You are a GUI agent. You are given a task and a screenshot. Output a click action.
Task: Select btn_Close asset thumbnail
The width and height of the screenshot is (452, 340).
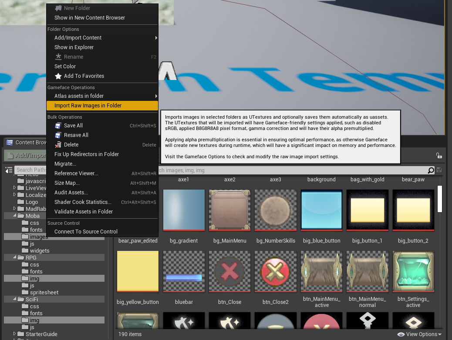coord(230,271)
